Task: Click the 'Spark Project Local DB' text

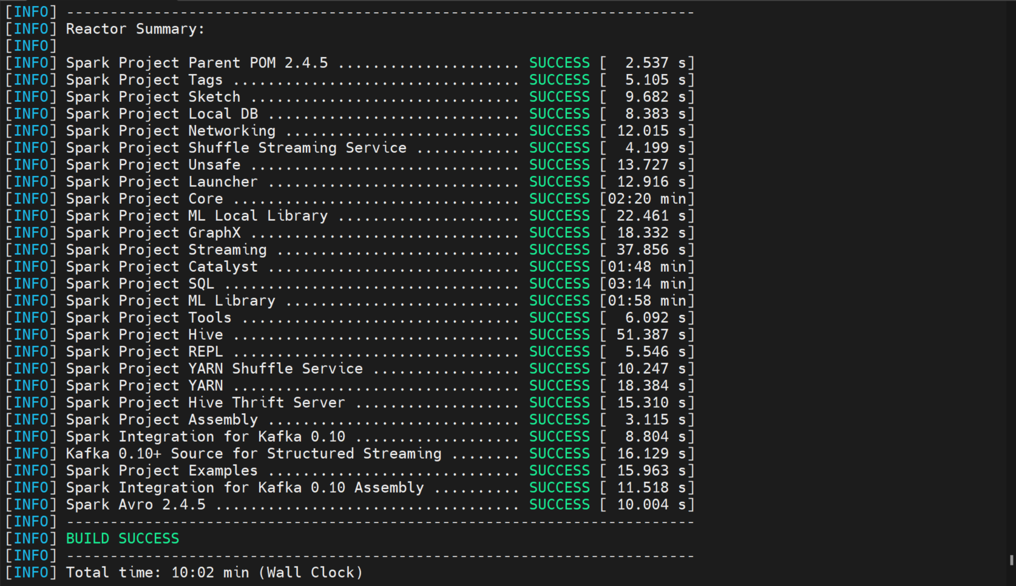Action: coord(162,114)
